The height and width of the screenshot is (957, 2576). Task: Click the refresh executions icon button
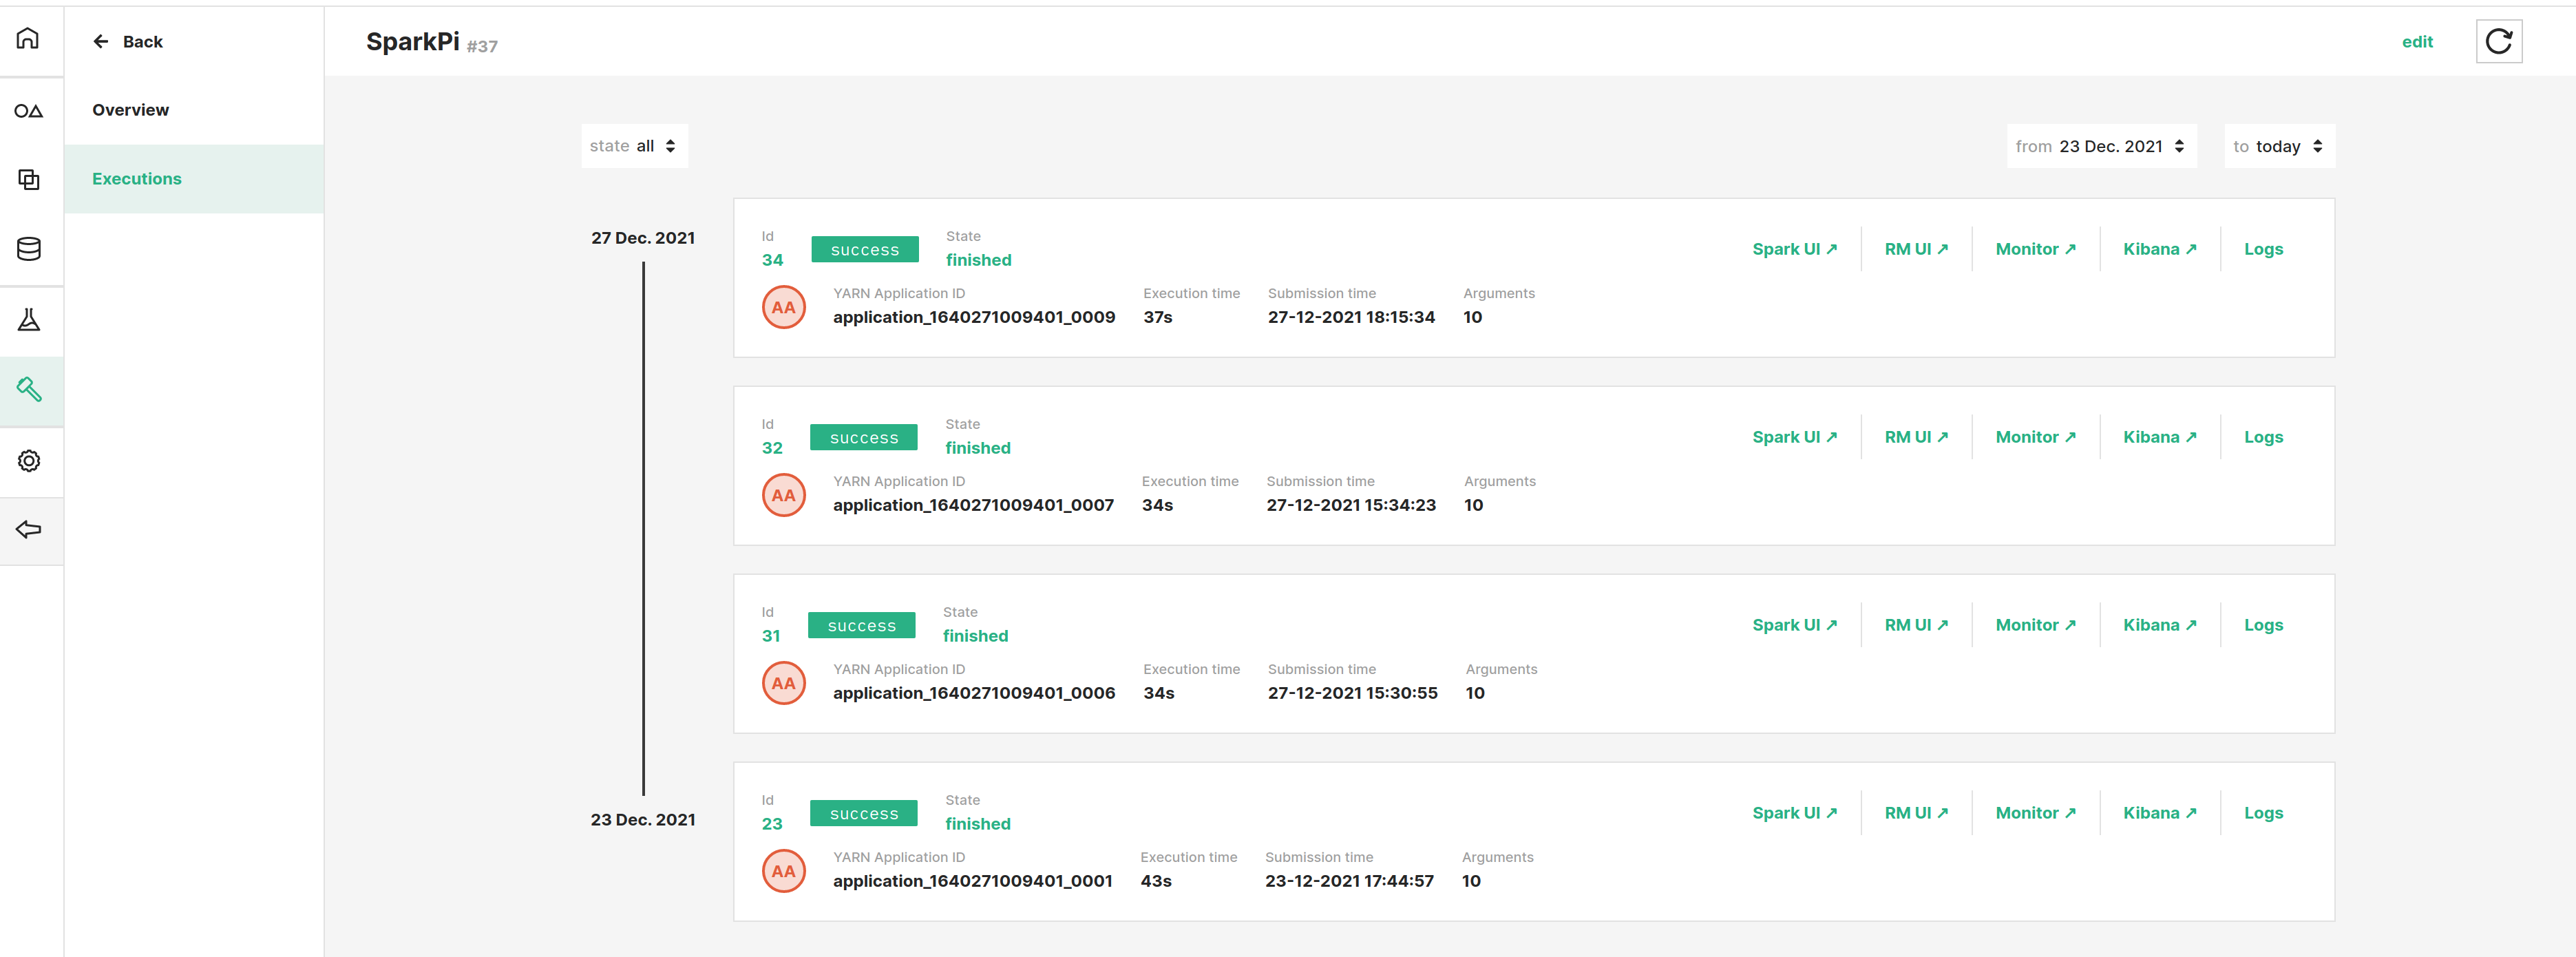pyautogui.click(x=2498, y=41)
